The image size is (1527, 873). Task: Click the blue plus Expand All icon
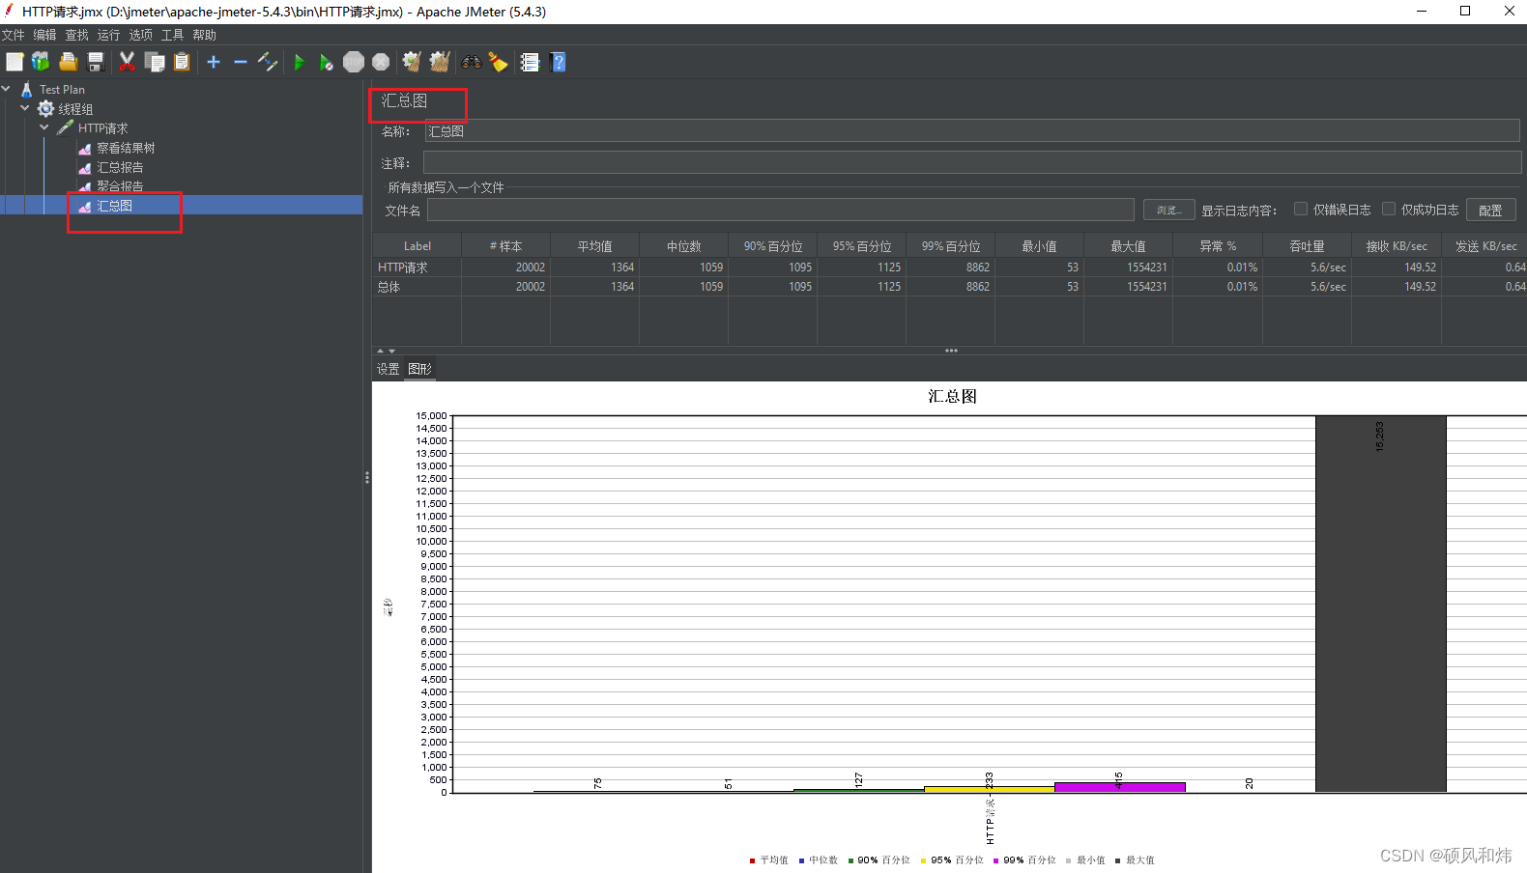pos(214,62)
